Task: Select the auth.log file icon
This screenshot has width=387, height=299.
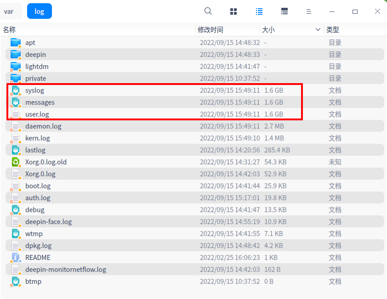Action: tap(16, 197)
